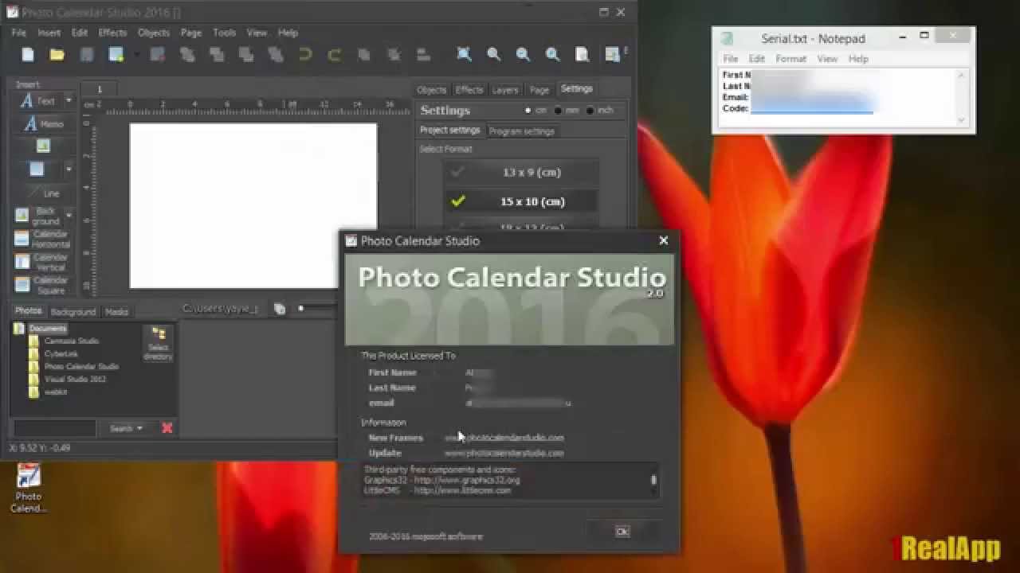Click the Notepad vertical scrollbar down arrow
This screenshot has width=1020, height=573.
pos(961,120)
